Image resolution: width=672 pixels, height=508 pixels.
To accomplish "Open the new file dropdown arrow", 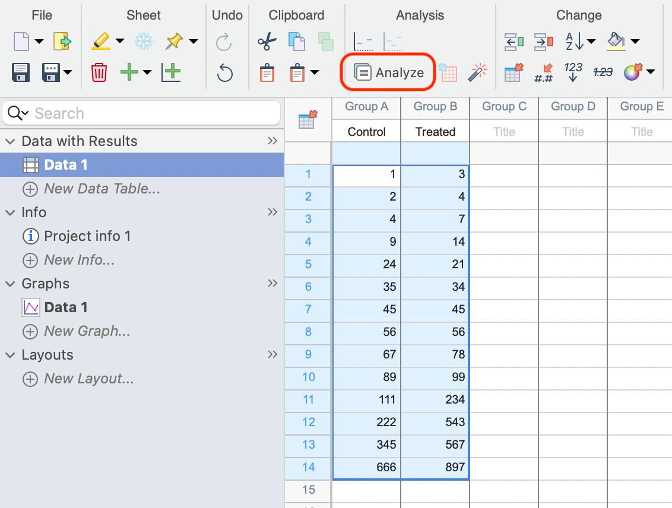I will pos(39,42).
